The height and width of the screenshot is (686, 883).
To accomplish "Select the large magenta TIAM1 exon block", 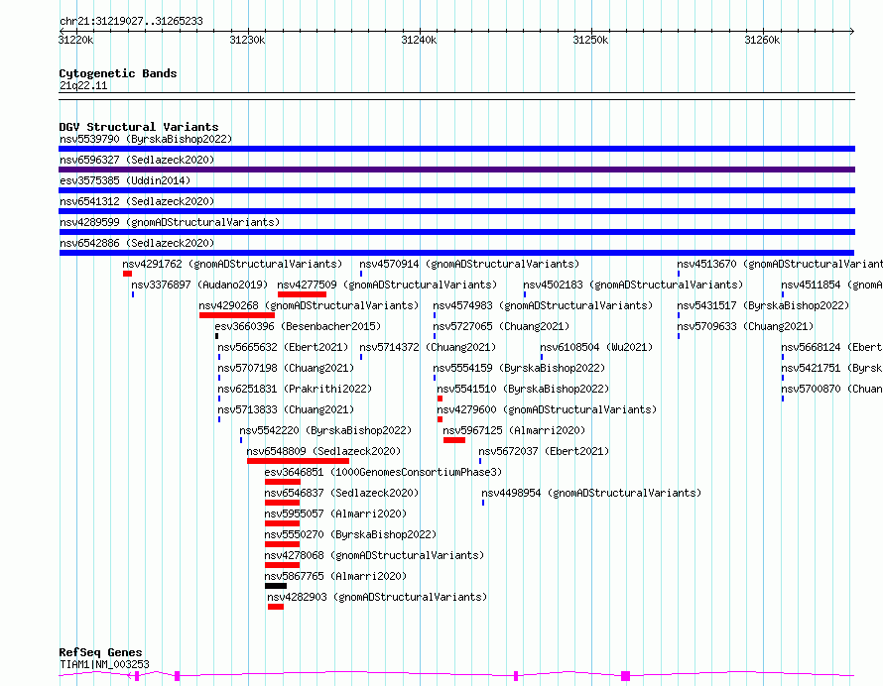I will (x=625, y=676).
